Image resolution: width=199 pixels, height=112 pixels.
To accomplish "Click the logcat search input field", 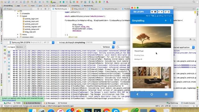I will [x=123, y=47].
